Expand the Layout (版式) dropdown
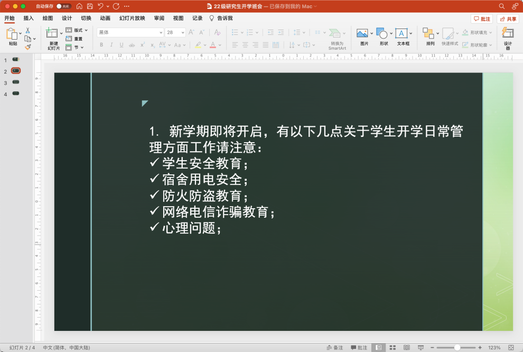The width and height of the screenshot is (523, 352). click(x=77, y=30)
